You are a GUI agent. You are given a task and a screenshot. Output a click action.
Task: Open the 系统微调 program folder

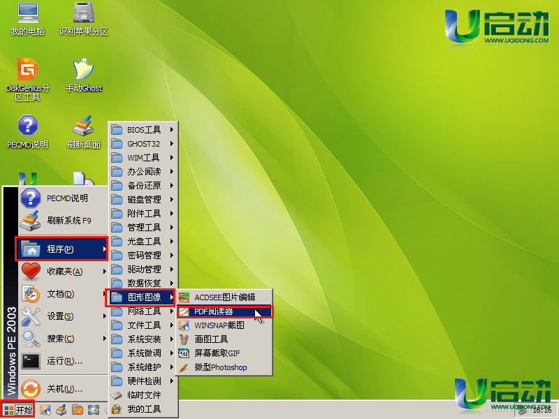tap(143, 353)
